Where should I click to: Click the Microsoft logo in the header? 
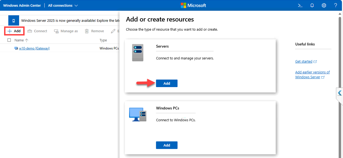tap(193, 5)
